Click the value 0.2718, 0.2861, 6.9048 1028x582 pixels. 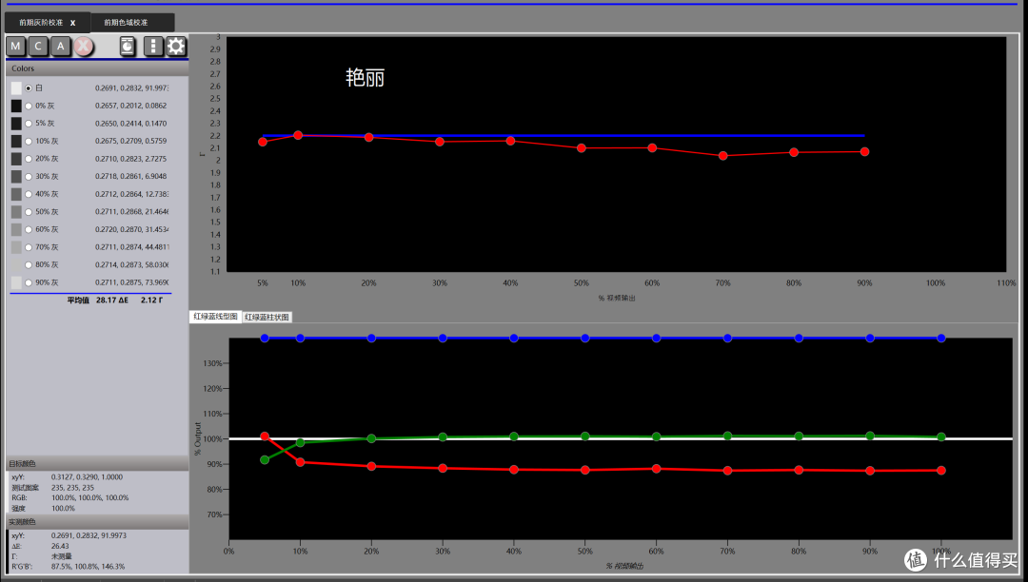130,176
